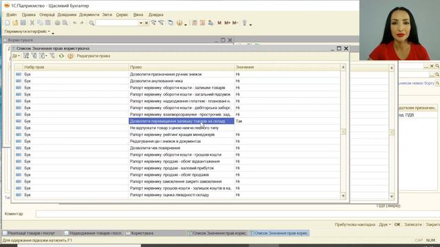Click the Cut scissors icon
This screenshot has width=440, height=247.
click(x=32, y=23)
